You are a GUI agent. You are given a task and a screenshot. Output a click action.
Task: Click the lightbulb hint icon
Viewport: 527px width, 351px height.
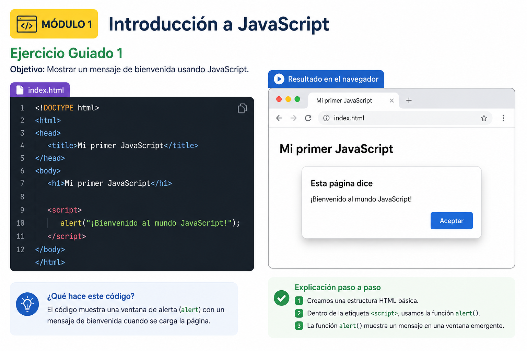point(27,304)
